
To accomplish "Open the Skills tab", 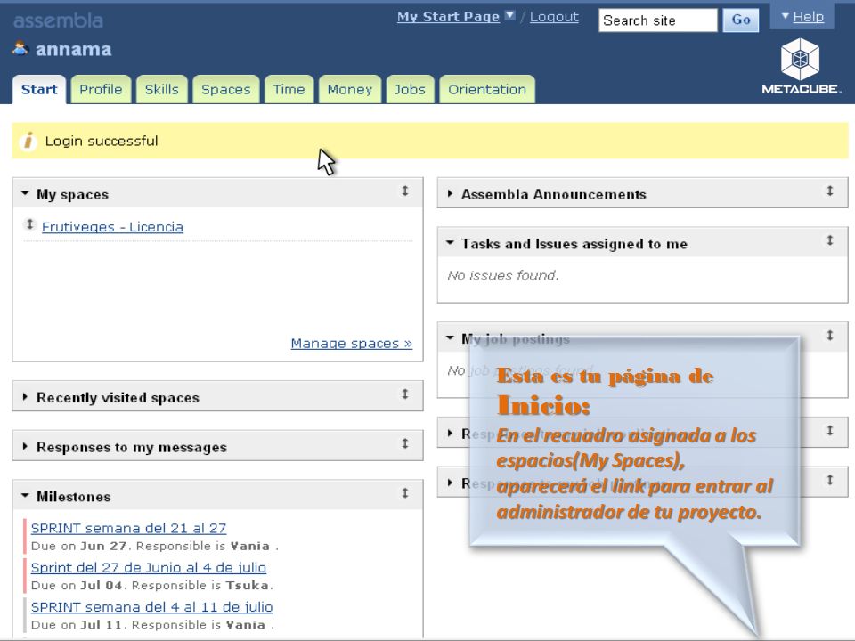I will click(x=161, y=89).
